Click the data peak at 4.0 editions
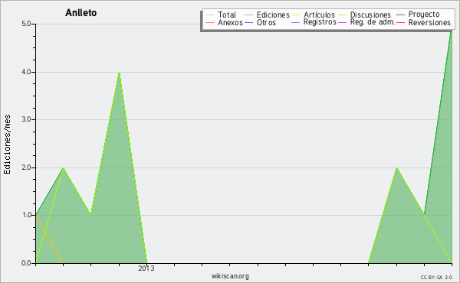Viewport: 460px width, 283px height. click(x=119, y=73)
